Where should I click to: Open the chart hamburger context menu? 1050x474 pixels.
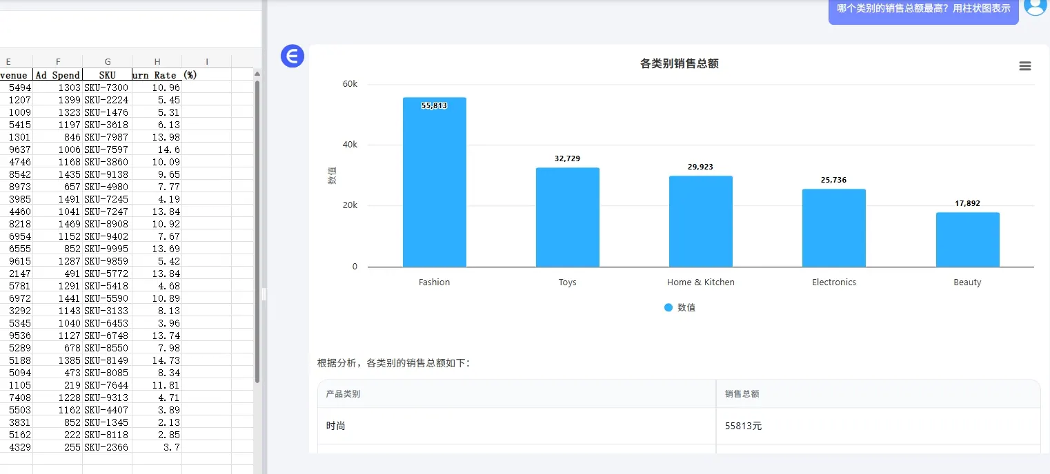[x=1024, y=66]
